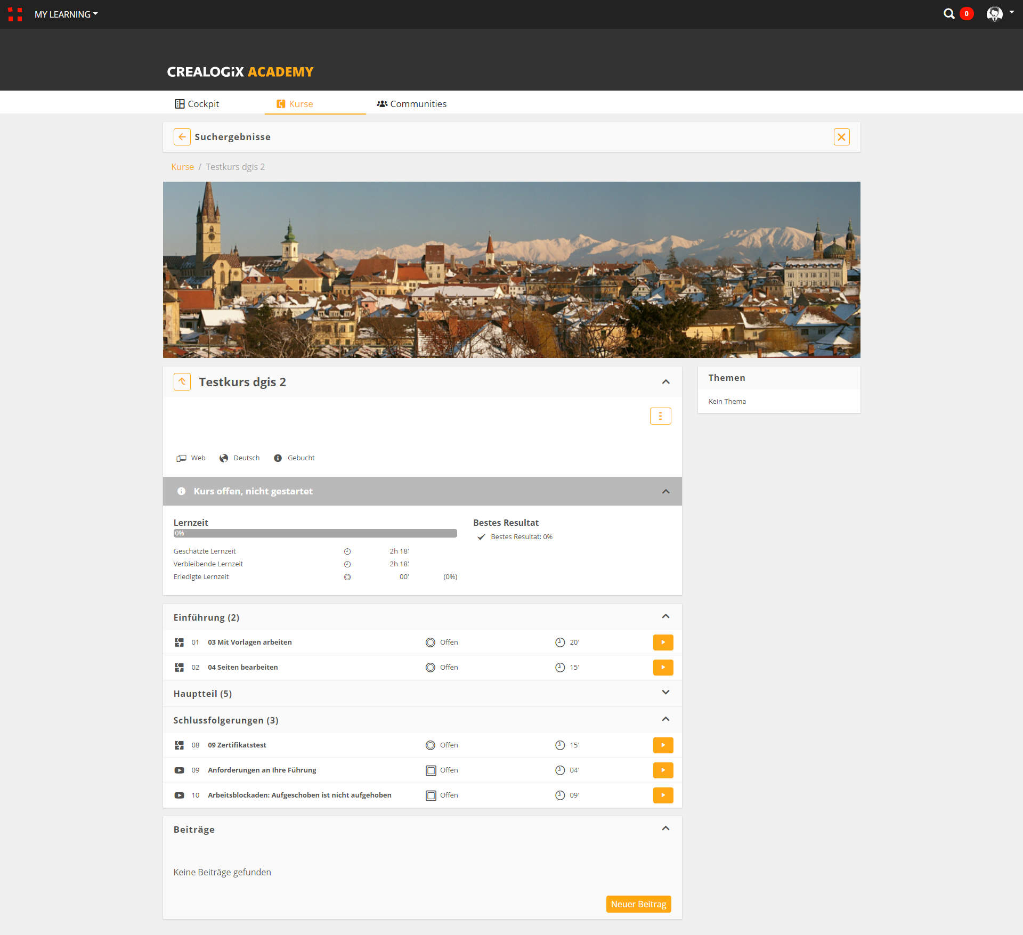Screen dimensions: 1023x935
Task: Click the back arrow beside Suchergebnisse
Action: [x=182, y=137]
